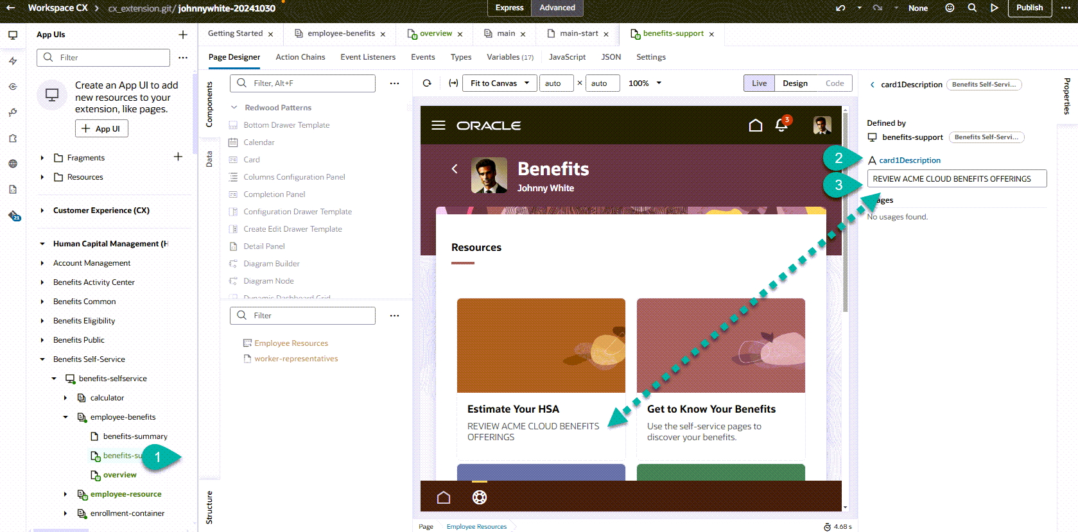Open the feedback smiley icon
Screen dimensions: 1078x532
(950, 8)
